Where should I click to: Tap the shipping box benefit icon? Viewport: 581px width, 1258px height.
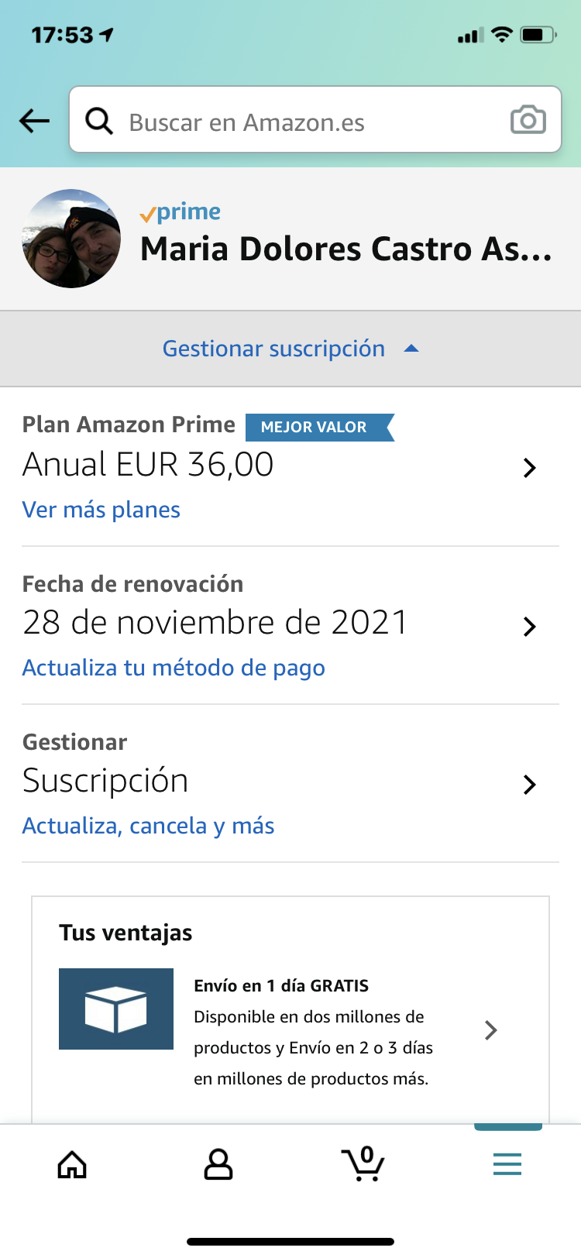(x=116, y=1009)
